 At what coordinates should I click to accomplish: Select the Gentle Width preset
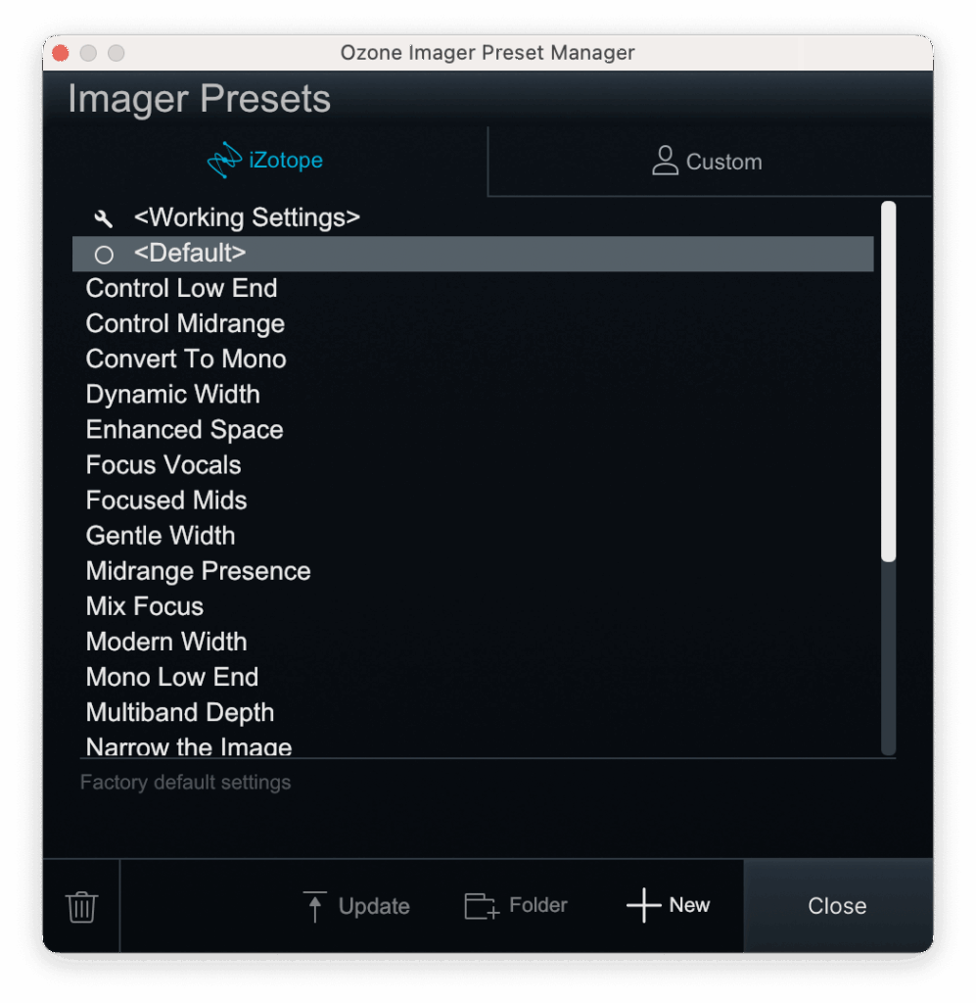coord(161,536)
